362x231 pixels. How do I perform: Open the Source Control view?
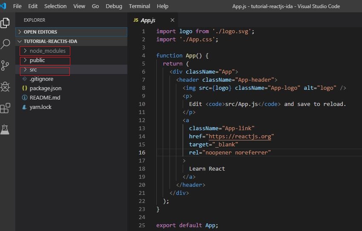coord(5,66)
